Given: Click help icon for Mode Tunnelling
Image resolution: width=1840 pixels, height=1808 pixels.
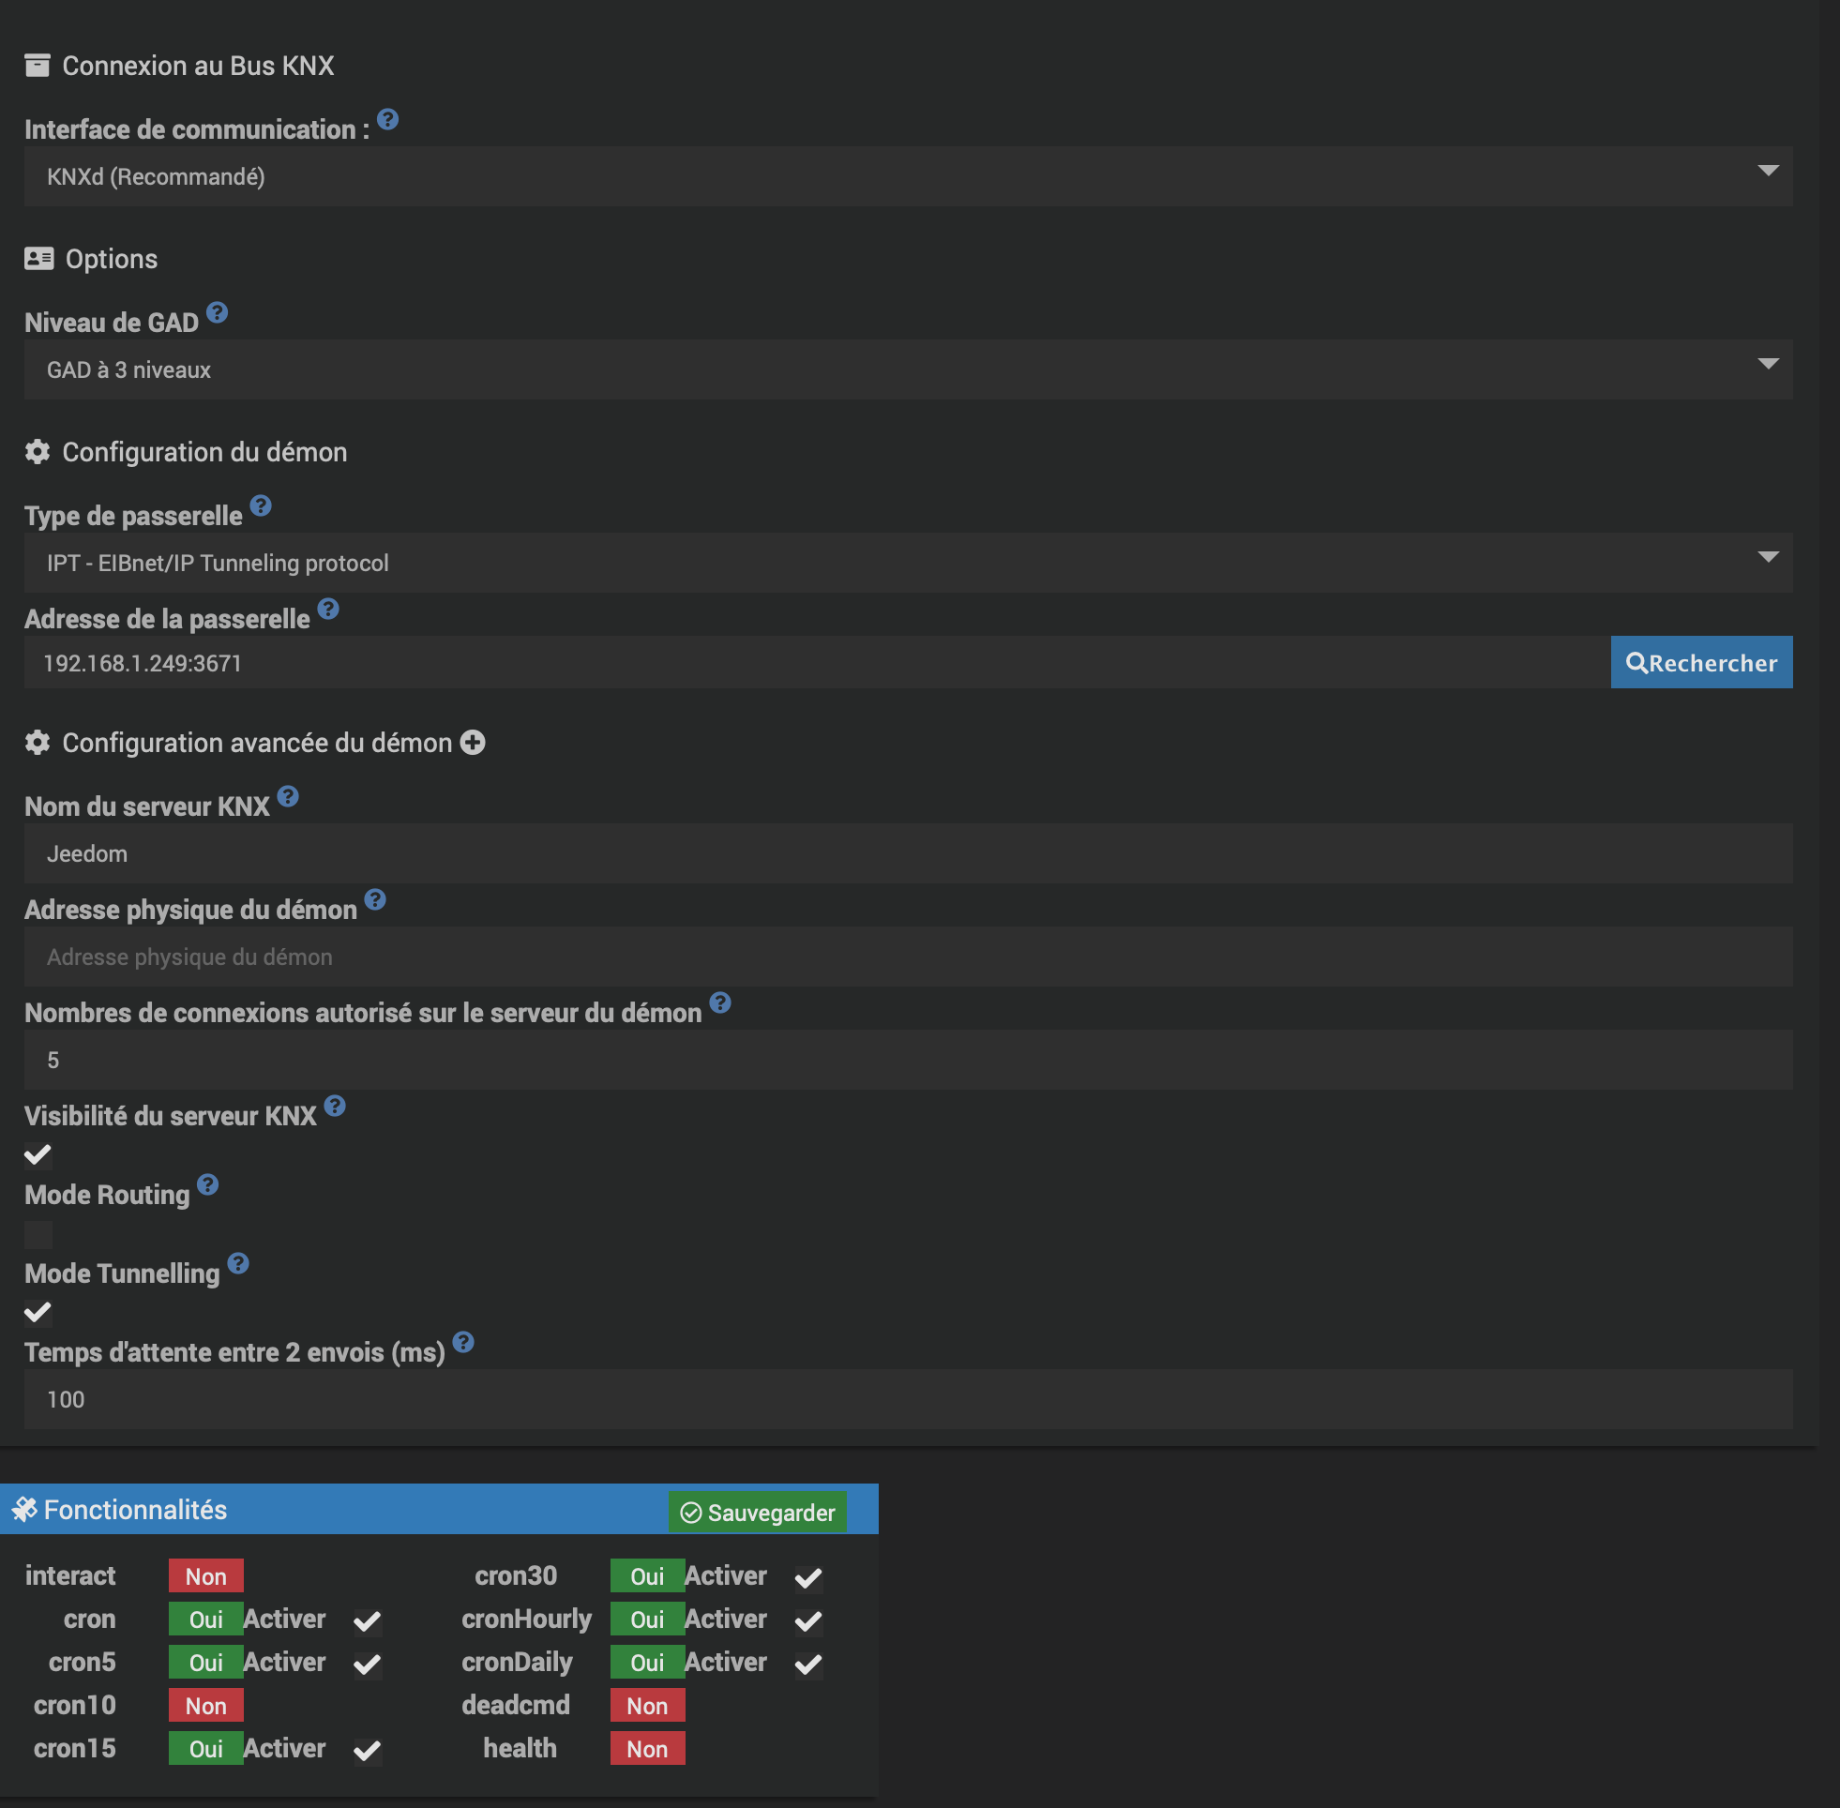Looking at the screenshot, I should point(238,1263).
